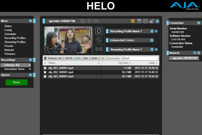Click the trash icon in recordings toolbar
Screen dimensions: 202x135
45,58
